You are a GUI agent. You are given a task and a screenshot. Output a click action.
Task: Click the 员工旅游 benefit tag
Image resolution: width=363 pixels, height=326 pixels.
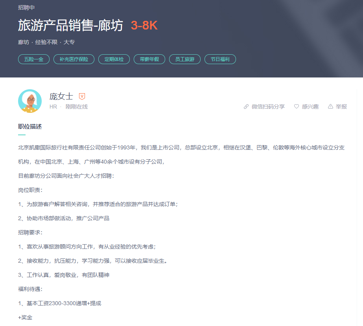(x=184, y=59)
